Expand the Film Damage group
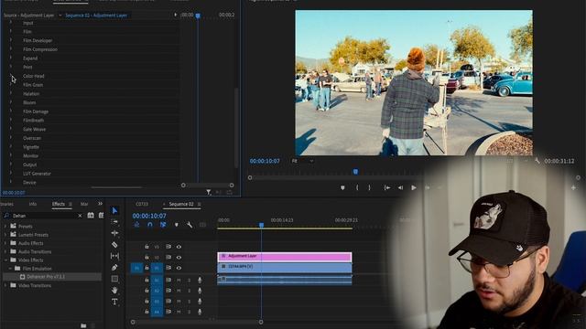Viewport: 586px width, 329px height. pyautogui.click(x=10, y=111)
